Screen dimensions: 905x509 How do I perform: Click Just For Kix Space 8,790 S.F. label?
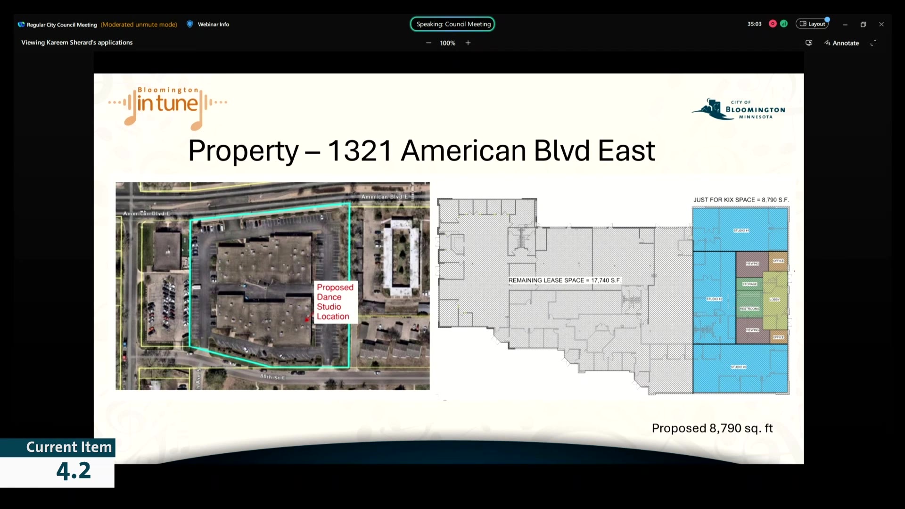(740, 200)
